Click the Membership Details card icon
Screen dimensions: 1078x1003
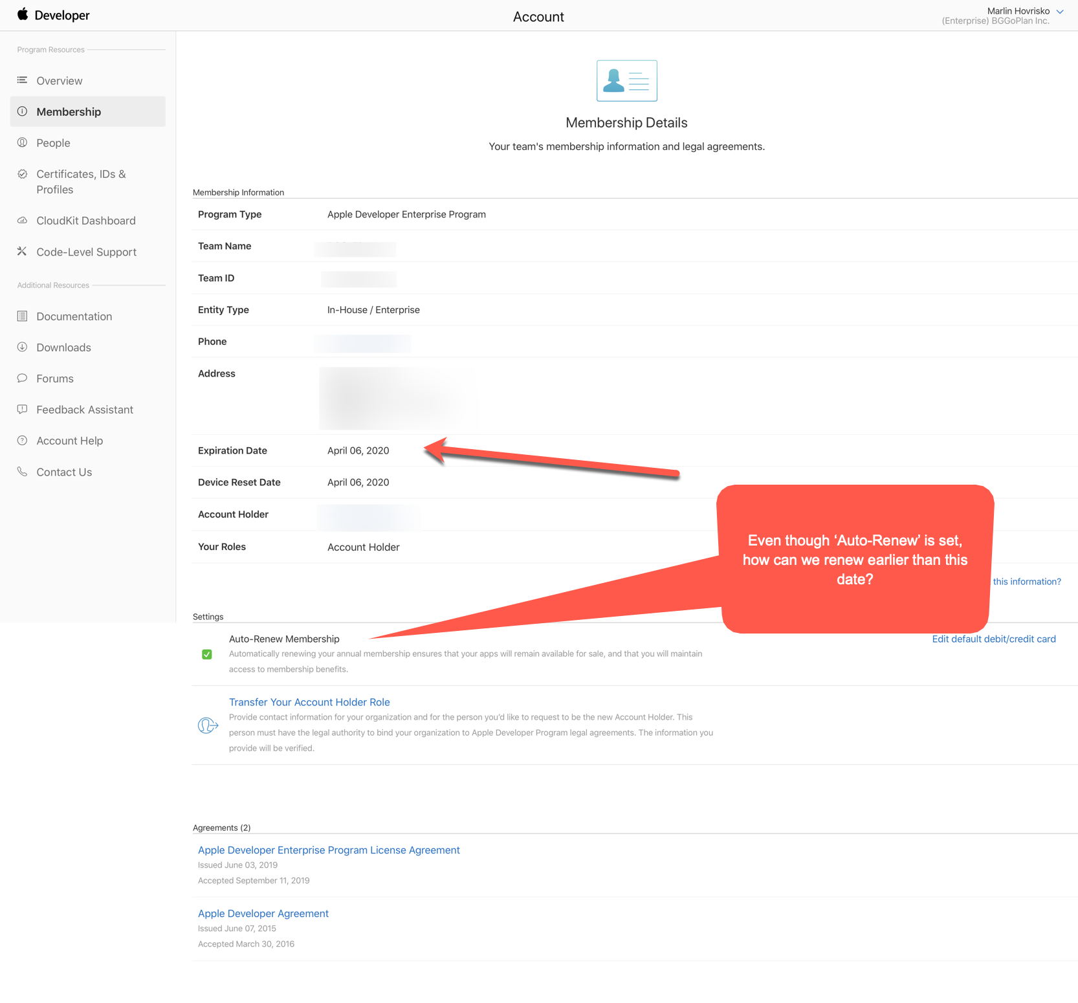(x=626, y=80)
